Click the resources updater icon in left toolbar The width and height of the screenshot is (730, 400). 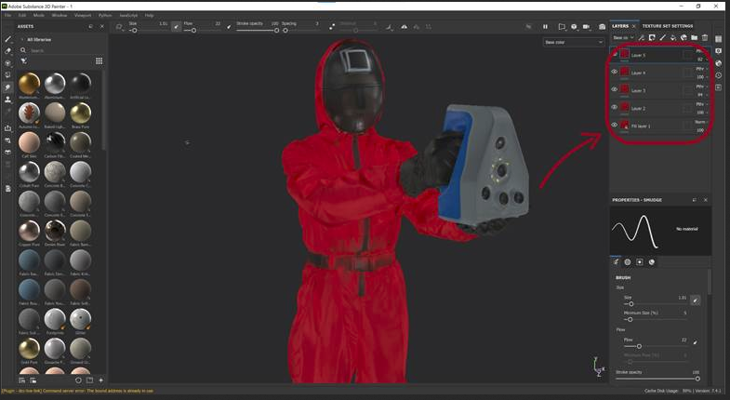click(8, 153)
